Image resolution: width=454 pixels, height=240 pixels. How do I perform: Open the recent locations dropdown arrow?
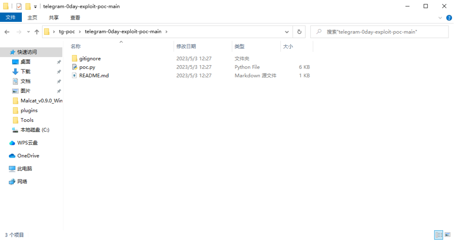[29, 32]
